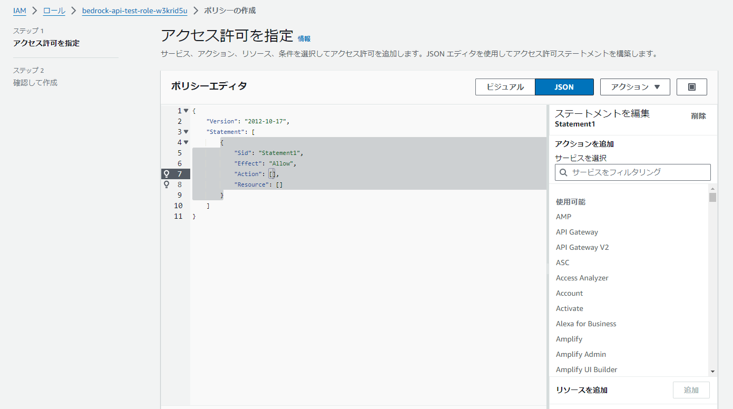
Task: Collapse the Statement array fold on line 3
Action: click(x=186, y=132)
